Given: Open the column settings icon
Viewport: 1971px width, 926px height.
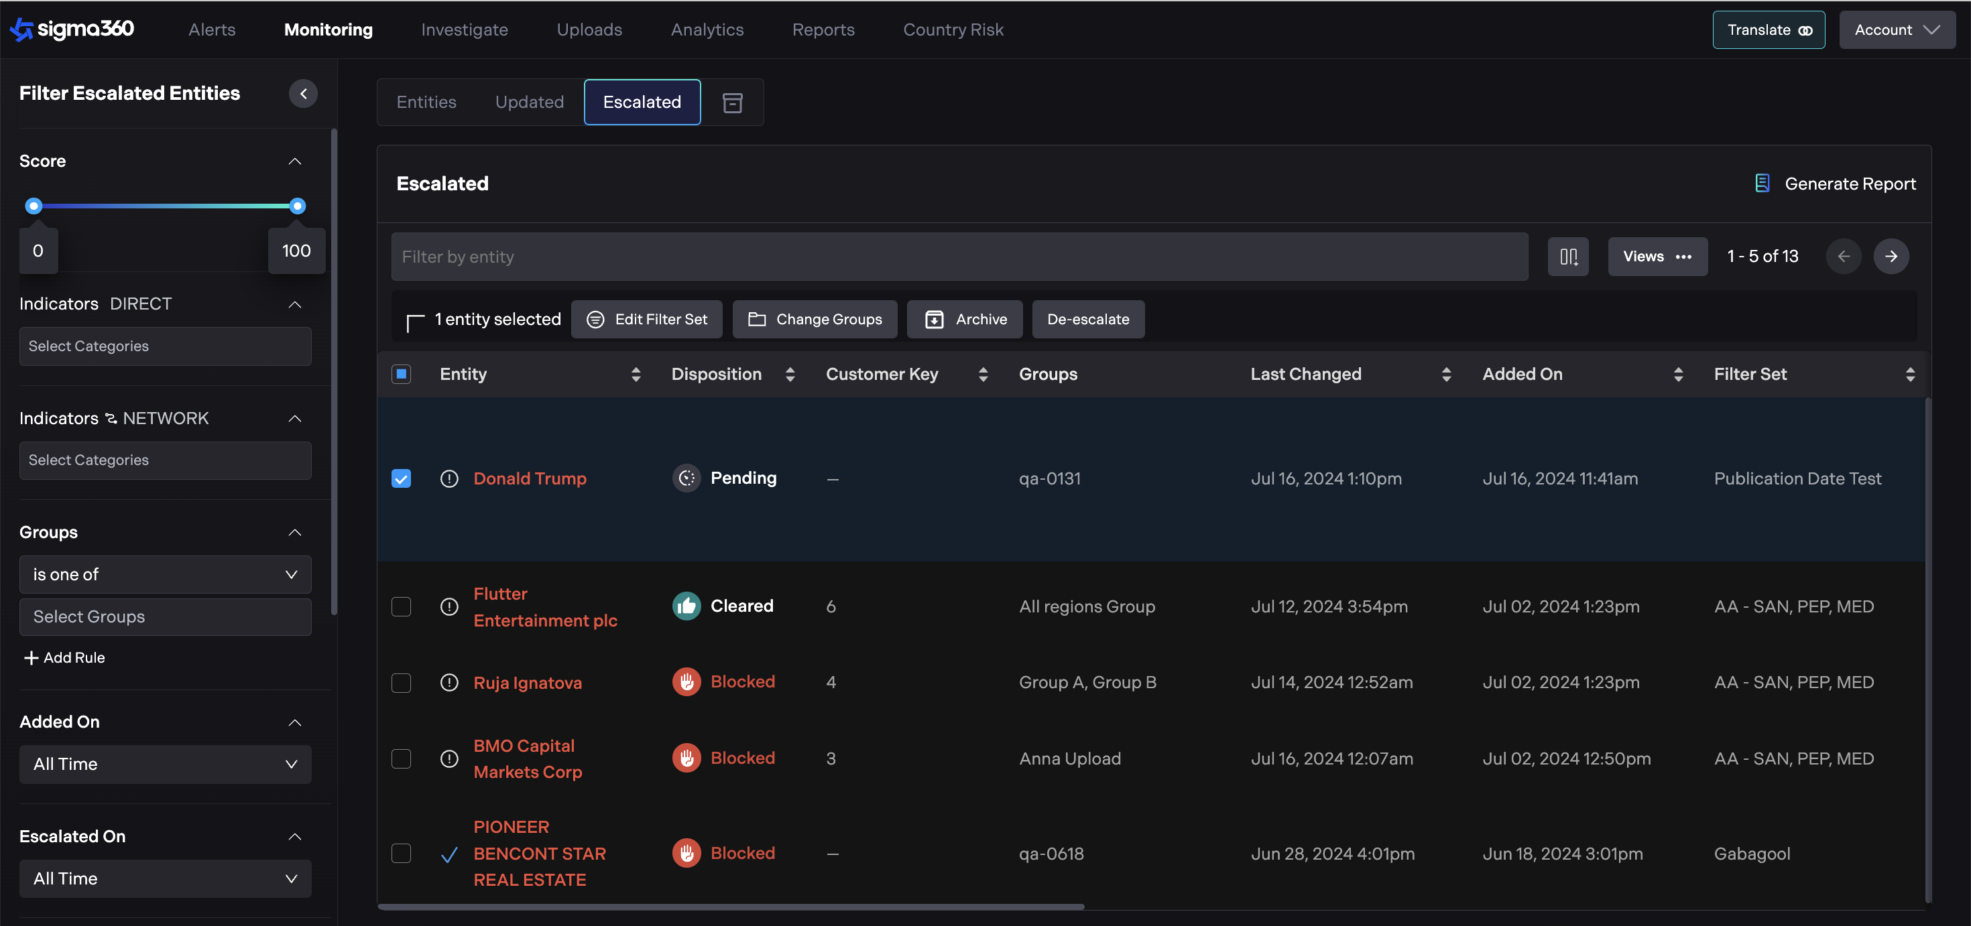Looking at the screenshot, I should (x=1568, y=256).
